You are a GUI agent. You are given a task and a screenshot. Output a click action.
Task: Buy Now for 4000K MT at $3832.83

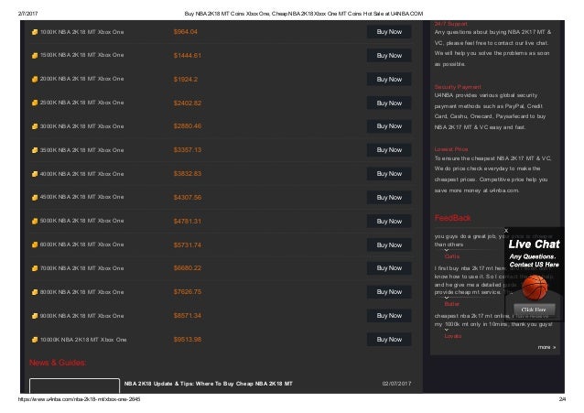[x=389, y=174]
